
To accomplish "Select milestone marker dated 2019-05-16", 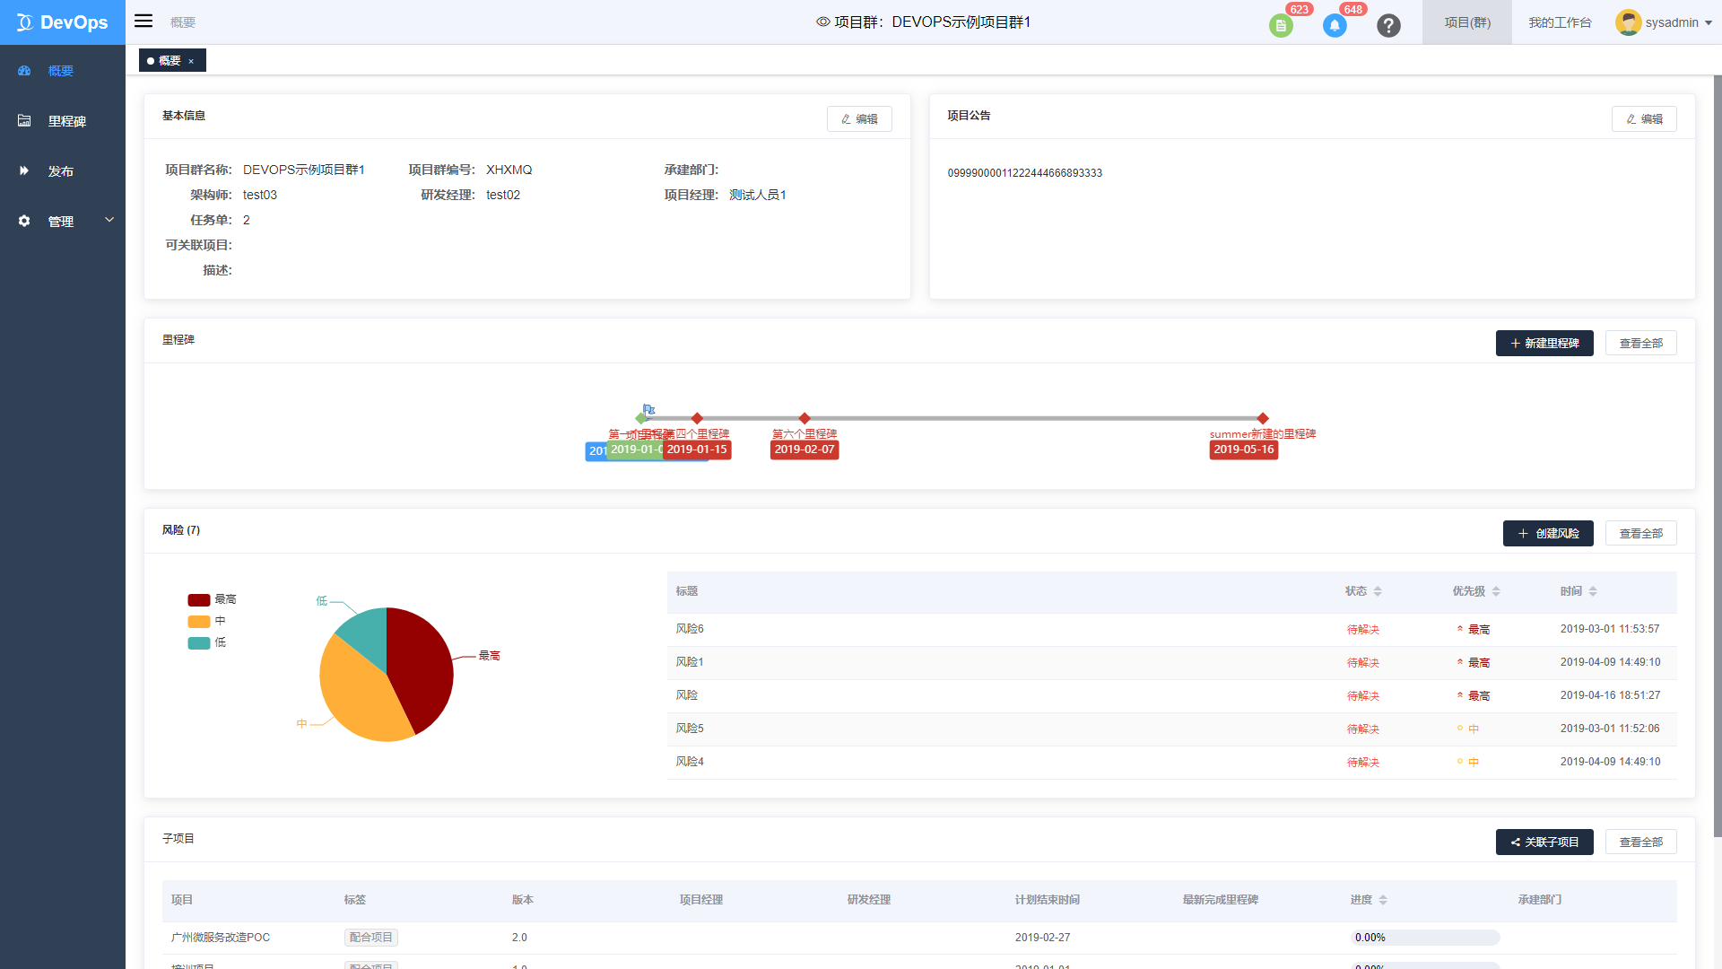I will point(1263,418).
